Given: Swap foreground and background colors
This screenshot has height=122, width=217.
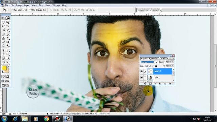Looking at the screenshot, I should pyautogui.click(x=8, y=66).
